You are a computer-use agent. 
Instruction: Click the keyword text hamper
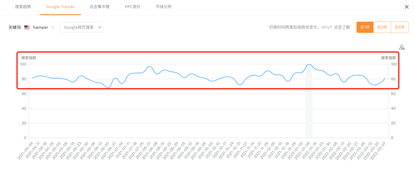[40, 27]
